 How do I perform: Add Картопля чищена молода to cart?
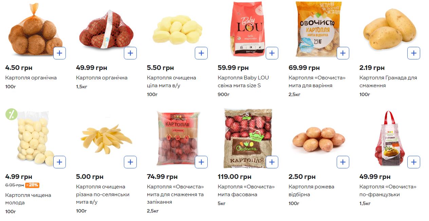click(x=59, y=162)
